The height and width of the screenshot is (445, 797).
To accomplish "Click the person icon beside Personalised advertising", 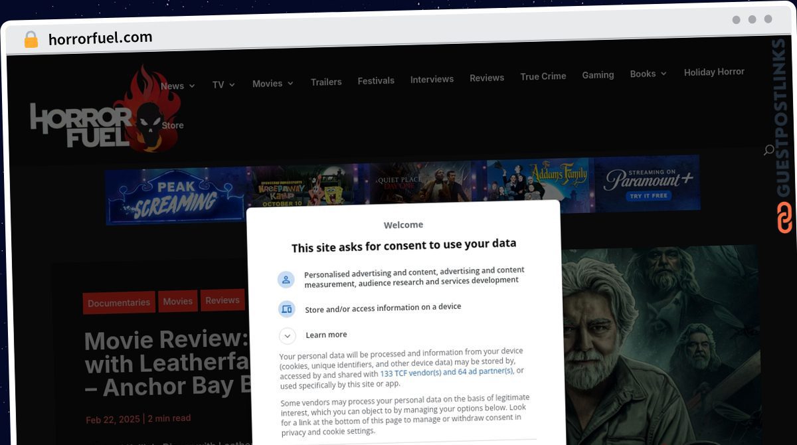I will click(286, 280).
